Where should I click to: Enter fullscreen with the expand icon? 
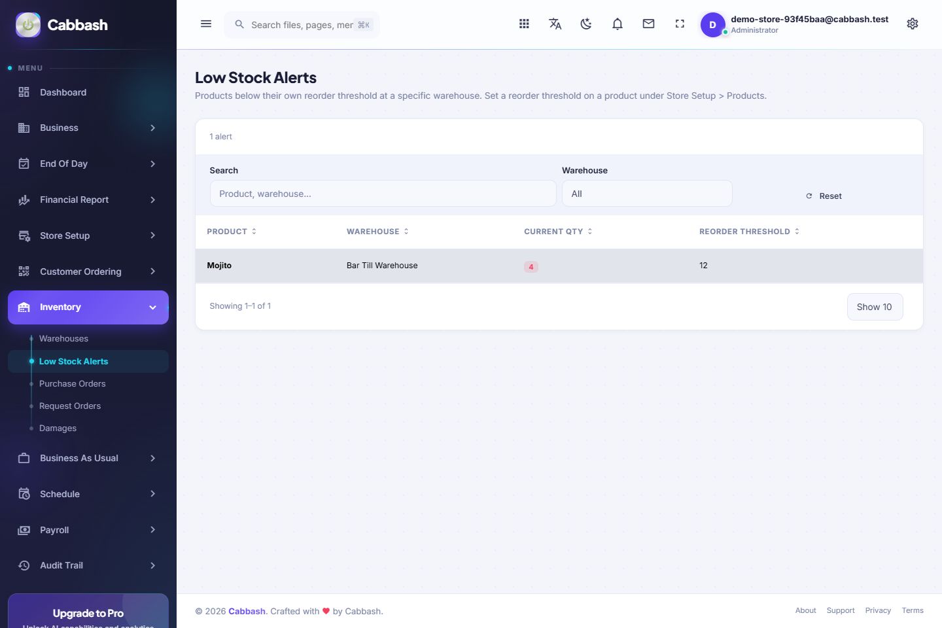coord(680,24)
